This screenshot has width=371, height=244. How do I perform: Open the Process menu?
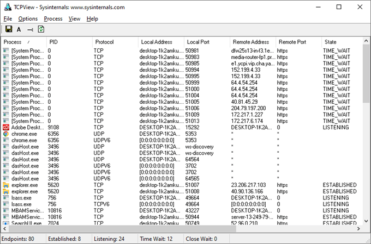click(53, 18)
